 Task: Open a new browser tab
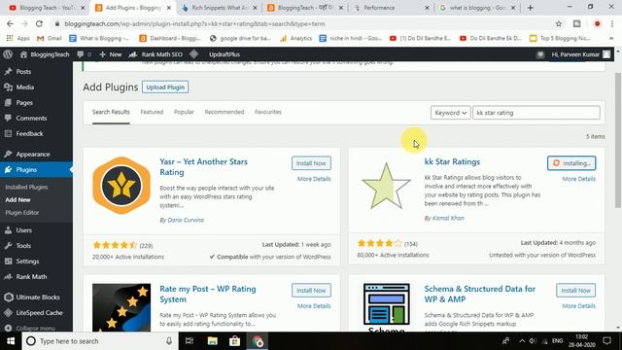[531, 8]
